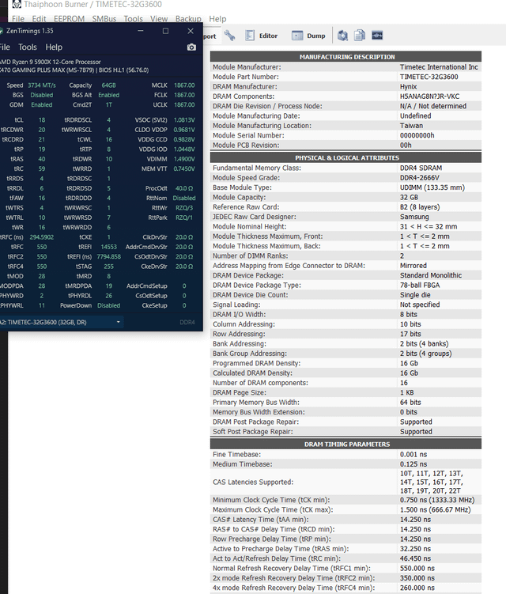Maximize the ZenTimings window
506x594 pixels.
165,31
